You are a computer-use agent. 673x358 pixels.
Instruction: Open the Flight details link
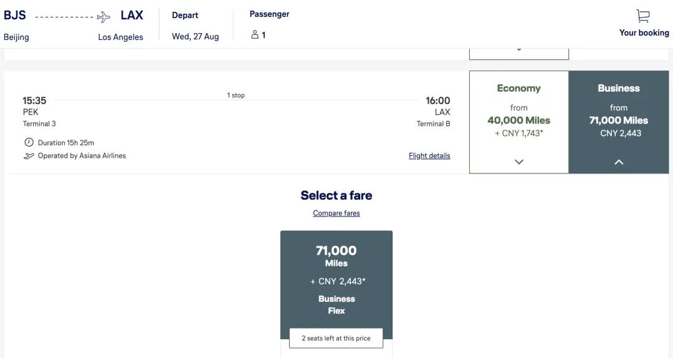pos(429,156)
